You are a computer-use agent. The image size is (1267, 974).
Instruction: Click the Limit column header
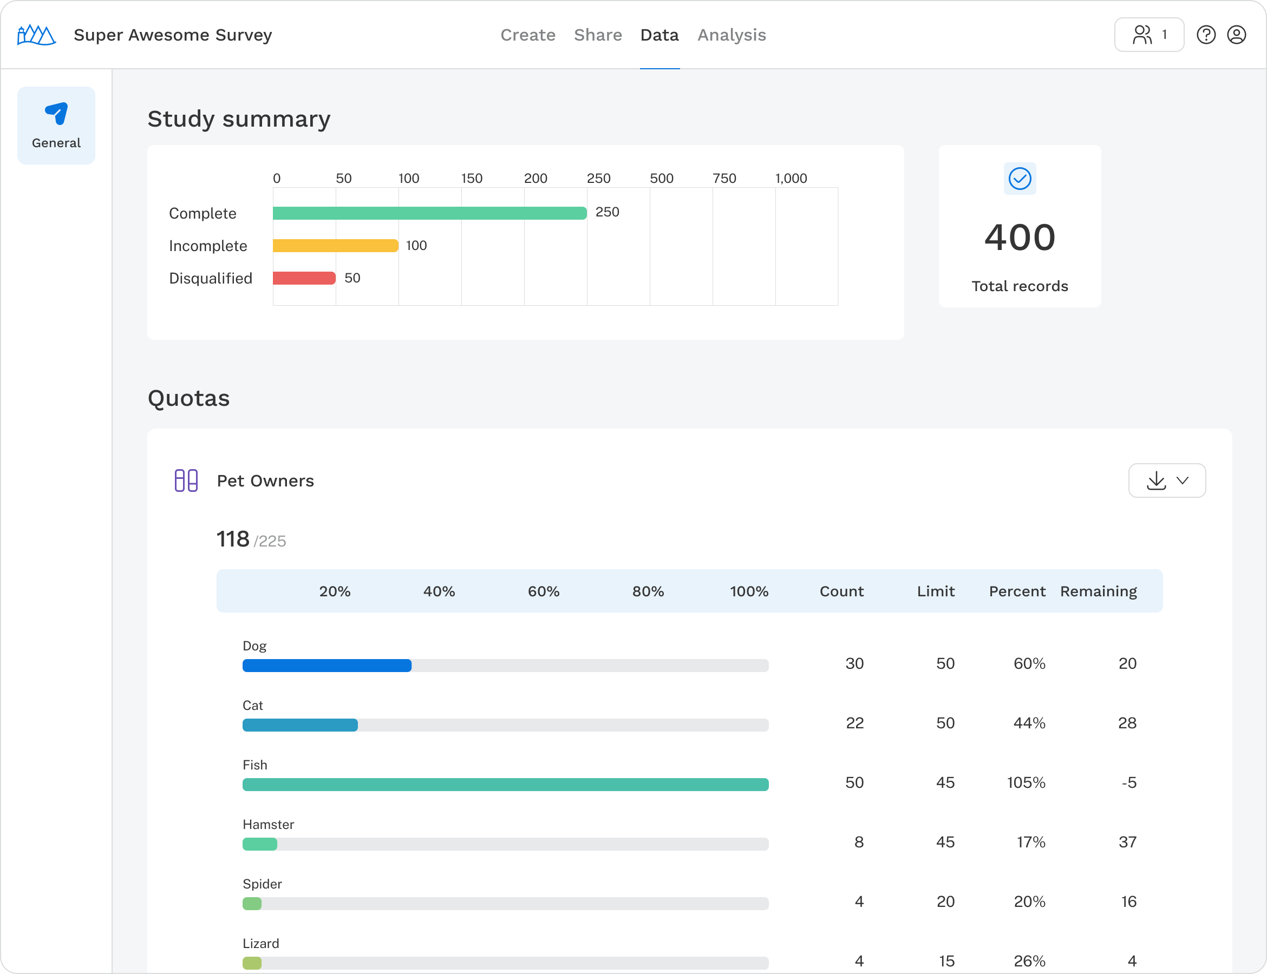(x=936, y=591)
